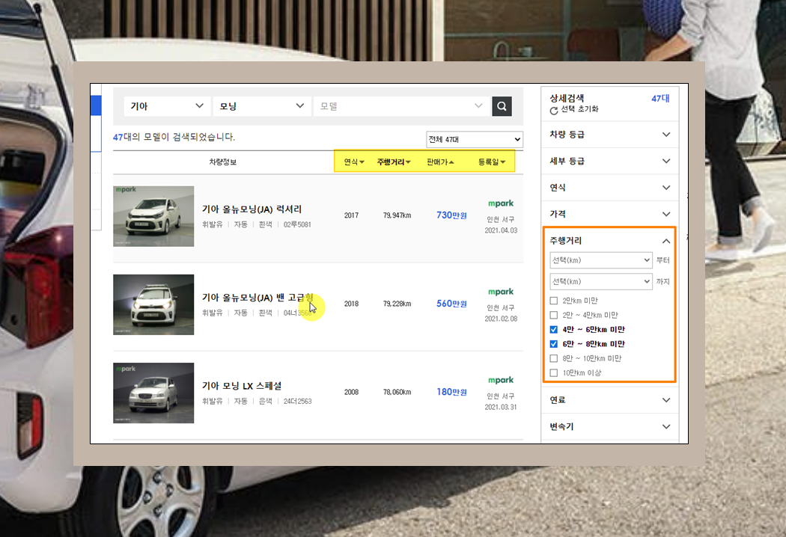Open the 모닝 model dropdown
786x537 pixels.
262,106
